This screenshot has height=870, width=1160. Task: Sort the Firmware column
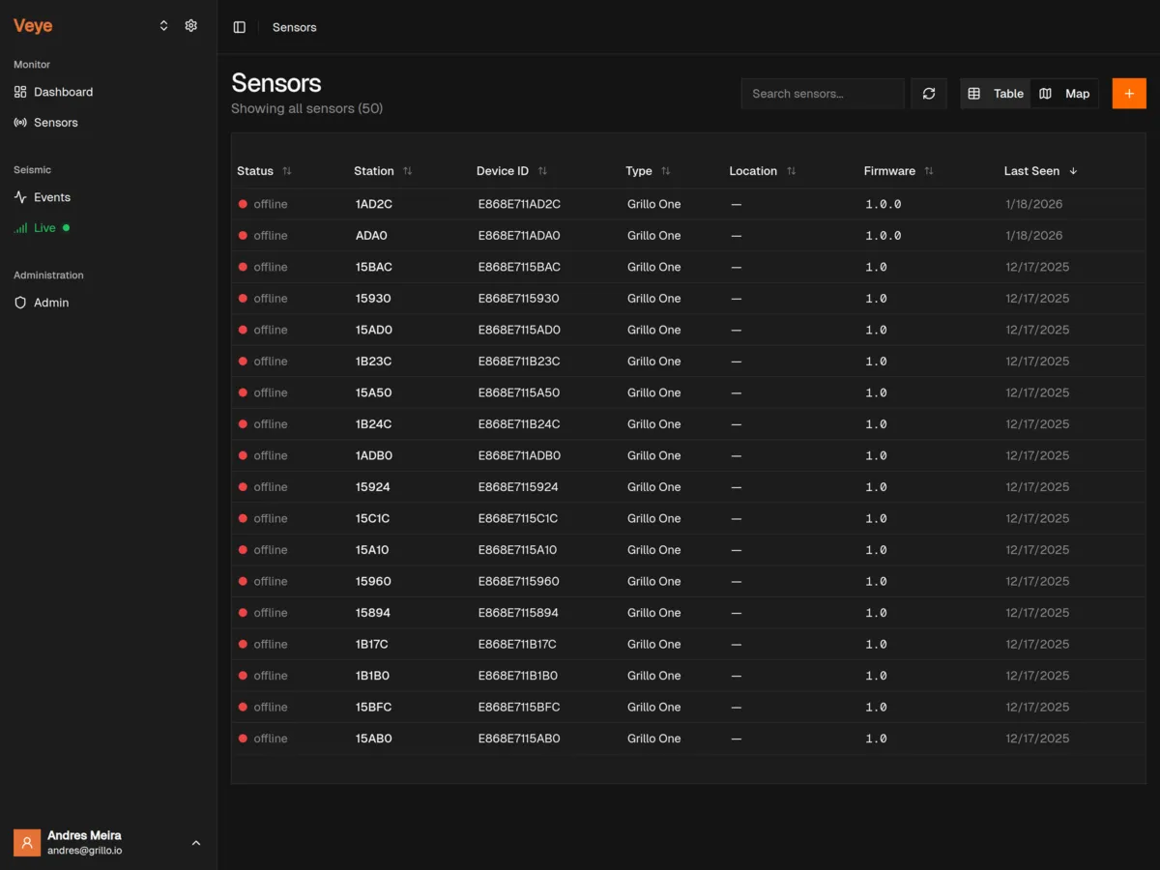[x=927, y=170]
